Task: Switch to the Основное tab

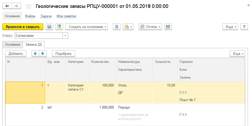Action: click(x=12, y=45)
